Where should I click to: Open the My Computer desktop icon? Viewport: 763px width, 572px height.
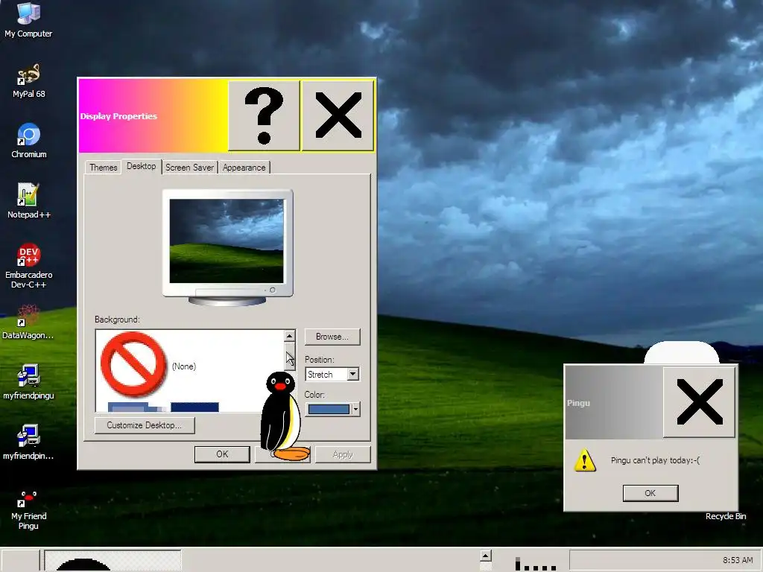(28, 19)
